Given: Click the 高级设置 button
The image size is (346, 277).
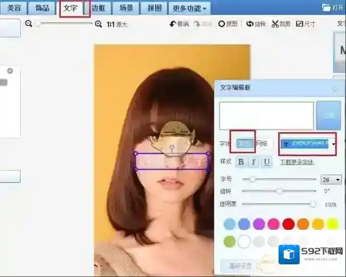Looking at the screenshot, I should point(239,266).
